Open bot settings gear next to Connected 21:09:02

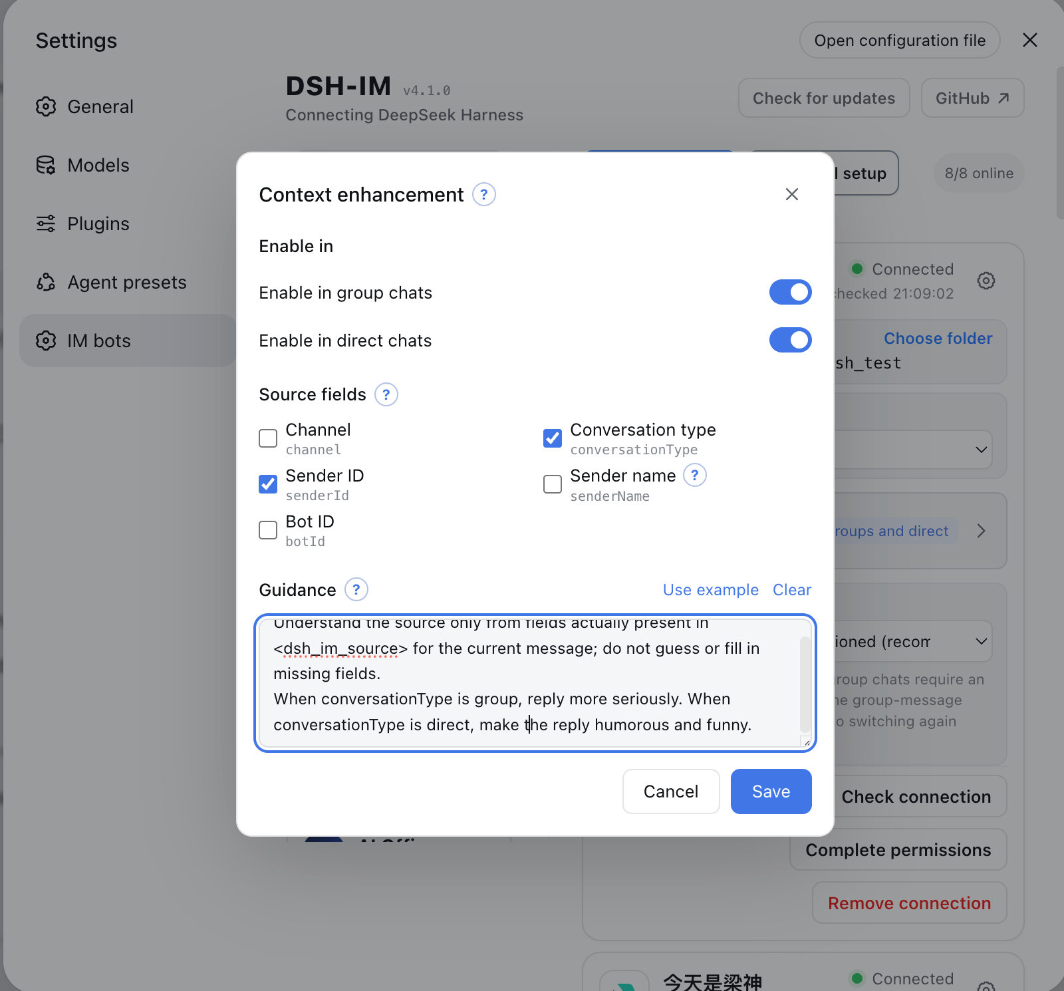[x=986, y=281]
